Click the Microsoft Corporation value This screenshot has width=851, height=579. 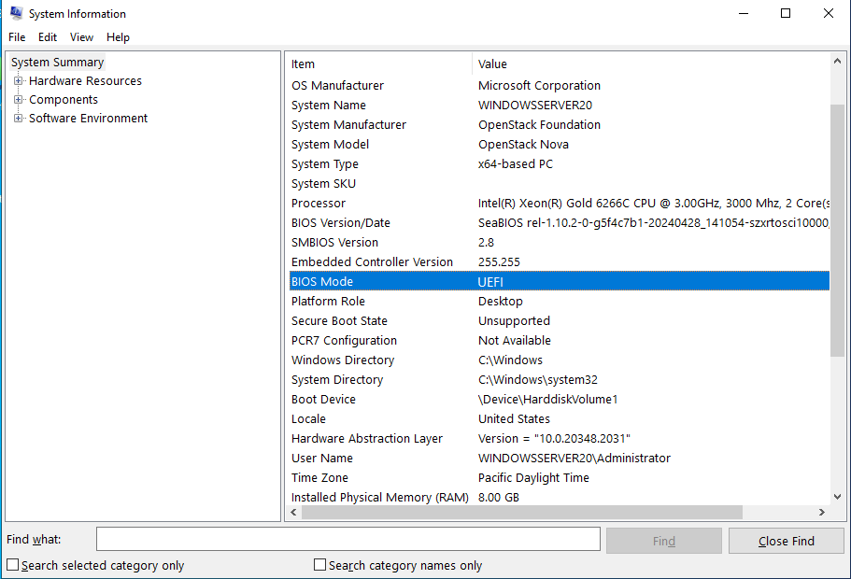(x=539, y=86)
